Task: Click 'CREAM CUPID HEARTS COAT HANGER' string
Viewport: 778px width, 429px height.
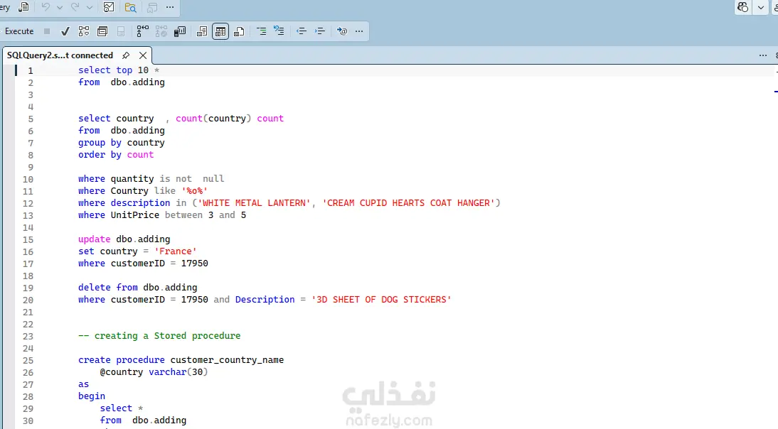Action: 409,203
